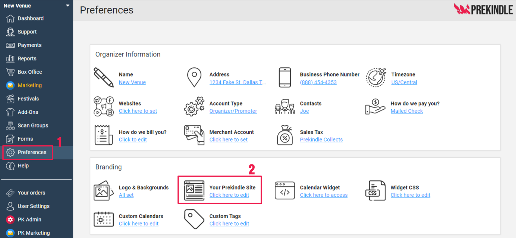Click the globe Timezone icon
Viewport: 516px width, 238px height.
pos(376,77)
